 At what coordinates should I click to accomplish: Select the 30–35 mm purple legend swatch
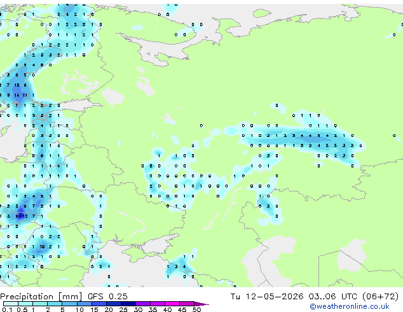pos(143,304)
